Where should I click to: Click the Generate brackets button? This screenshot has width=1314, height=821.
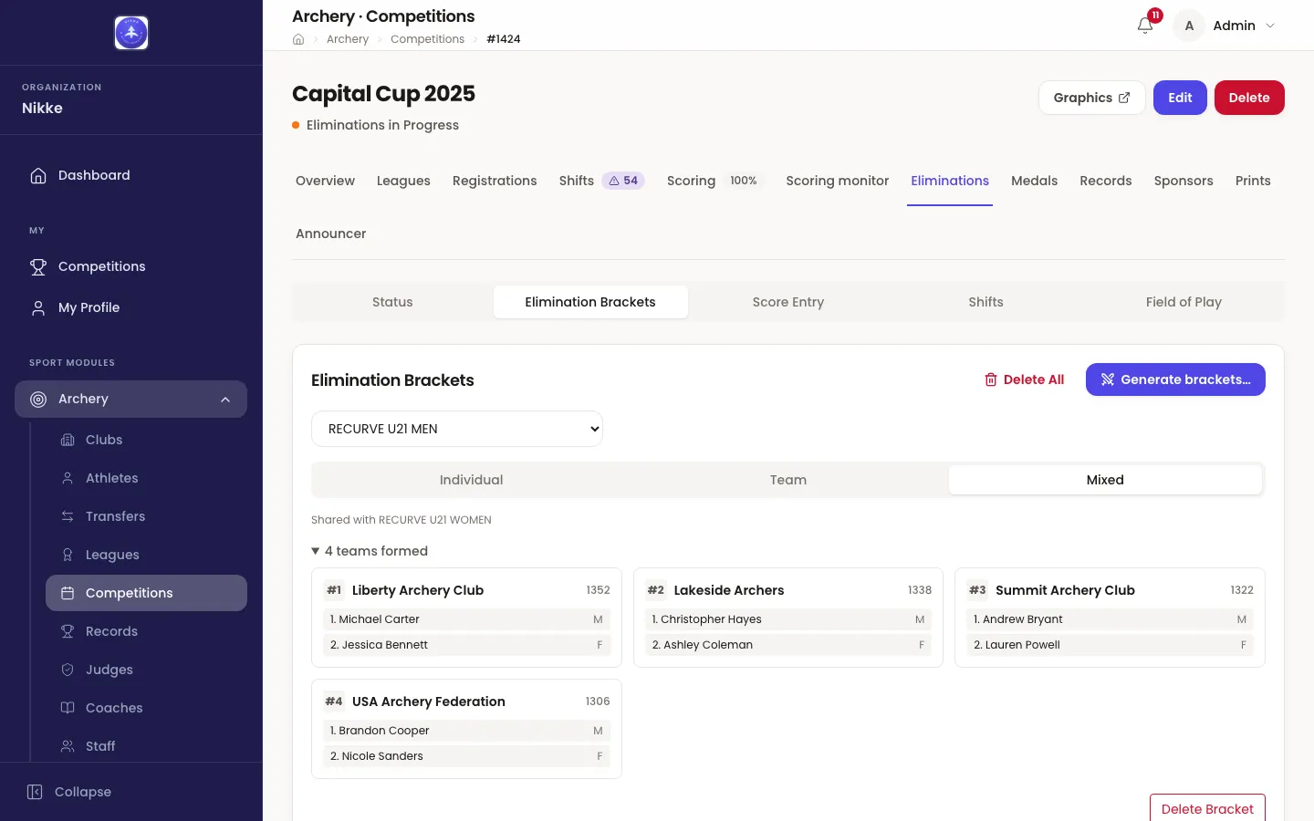1175,379
